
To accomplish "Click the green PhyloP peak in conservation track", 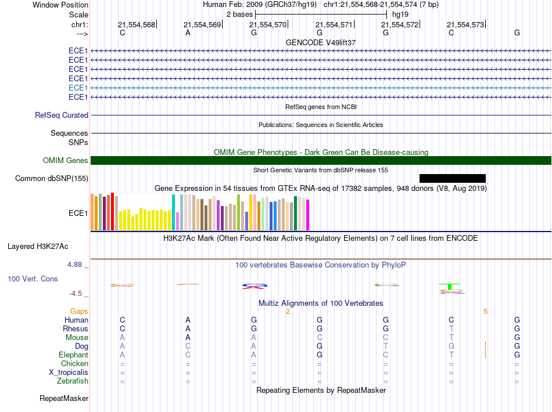I will pyautogui.click(x=450, y=287).
